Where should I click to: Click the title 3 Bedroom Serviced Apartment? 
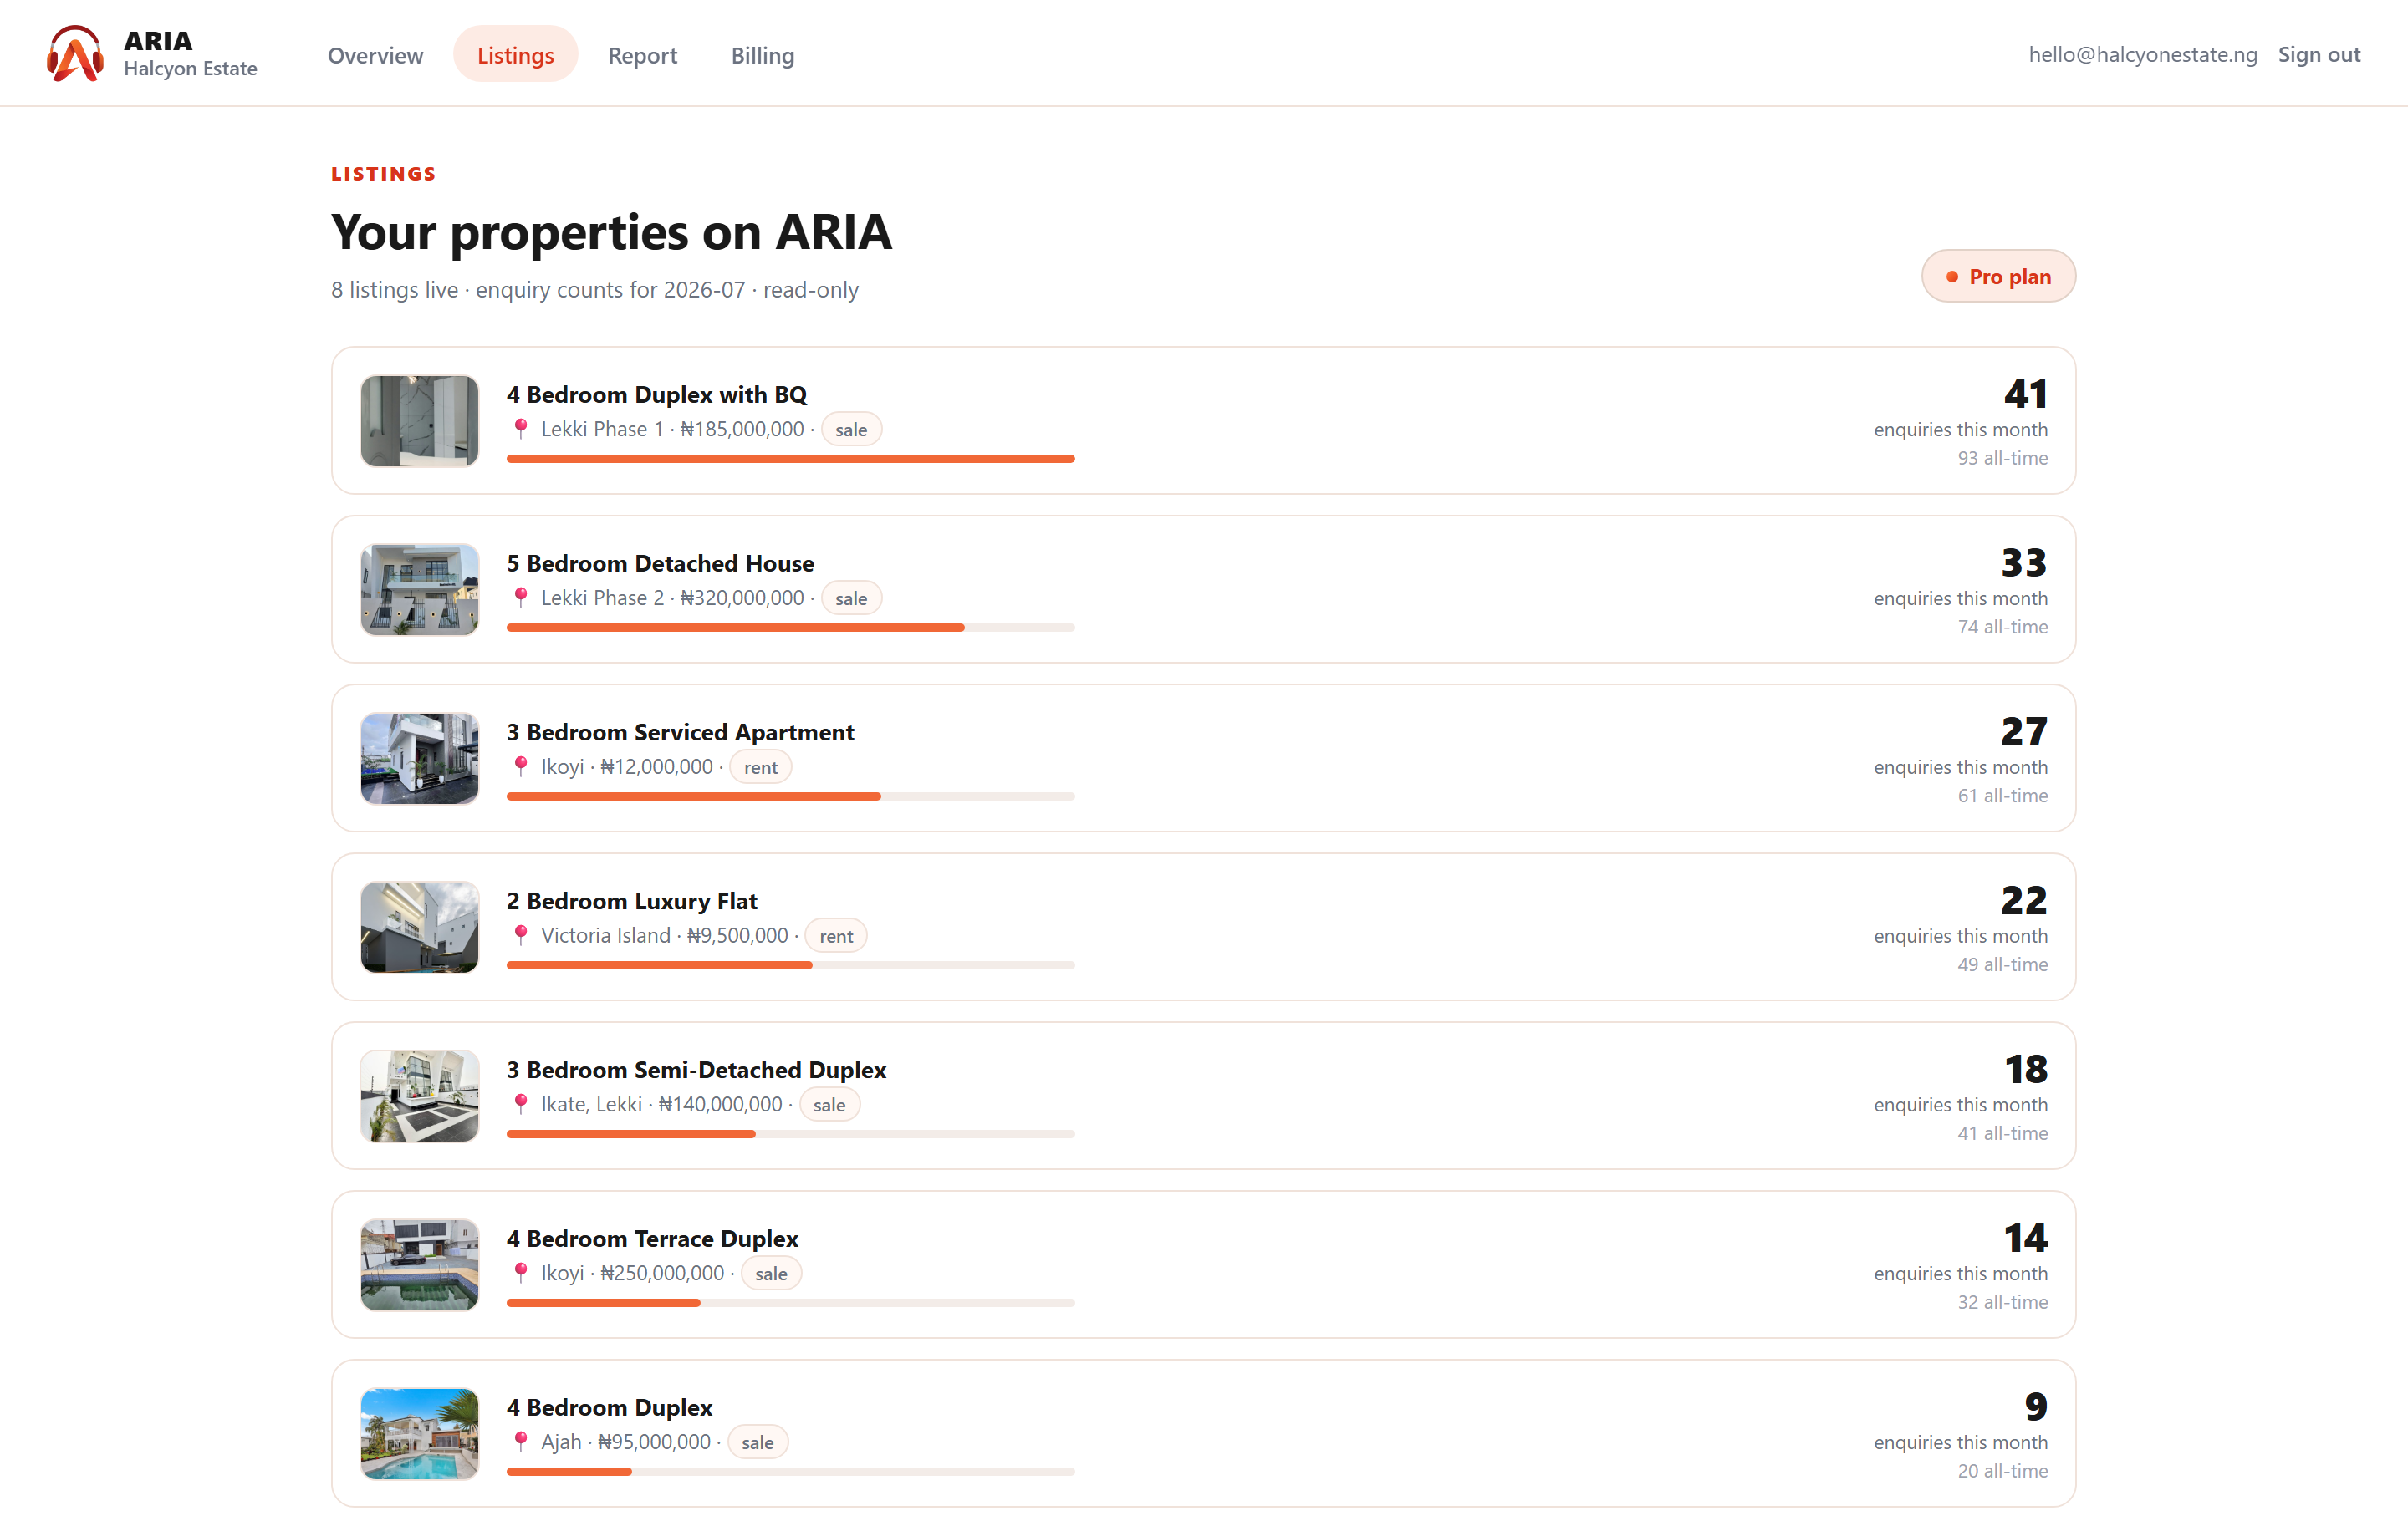click(x=680, y=733)
